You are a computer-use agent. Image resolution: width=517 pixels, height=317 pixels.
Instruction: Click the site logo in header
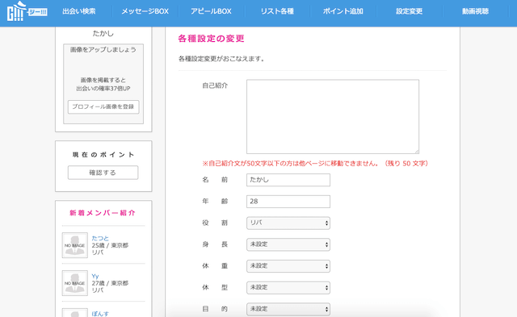click(x=27, y=11)
